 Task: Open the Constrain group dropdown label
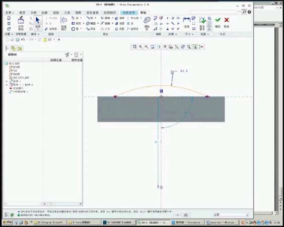(172, 34)
